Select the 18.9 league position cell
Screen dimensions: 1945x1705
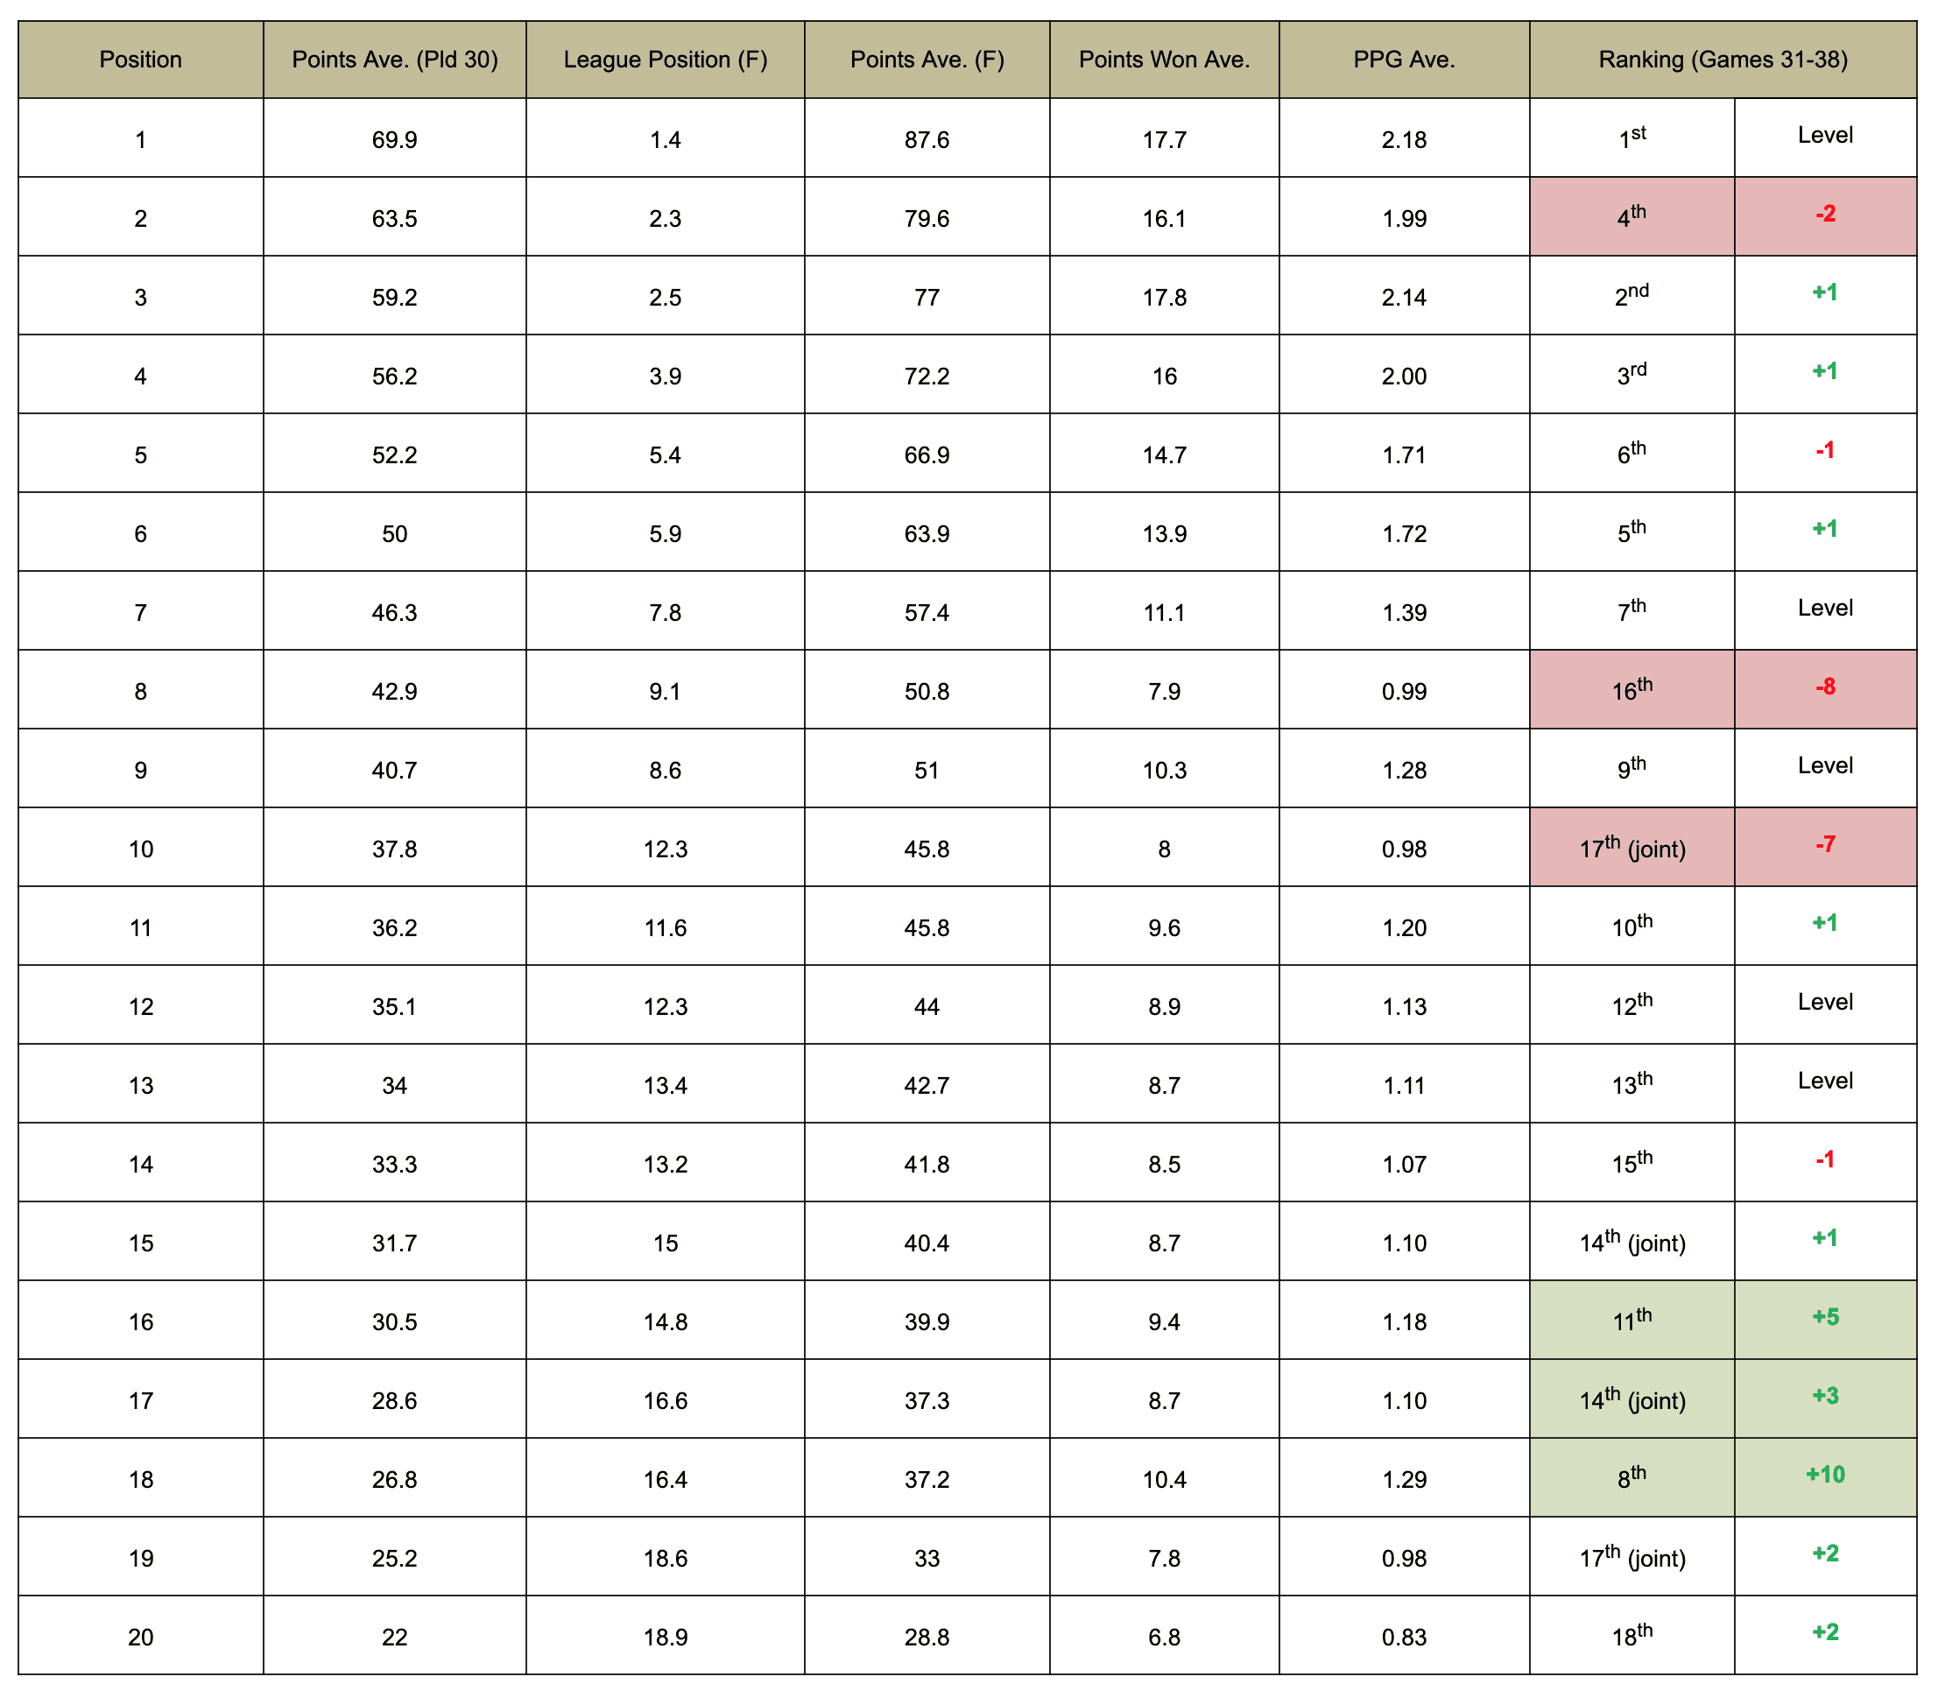666,1637
